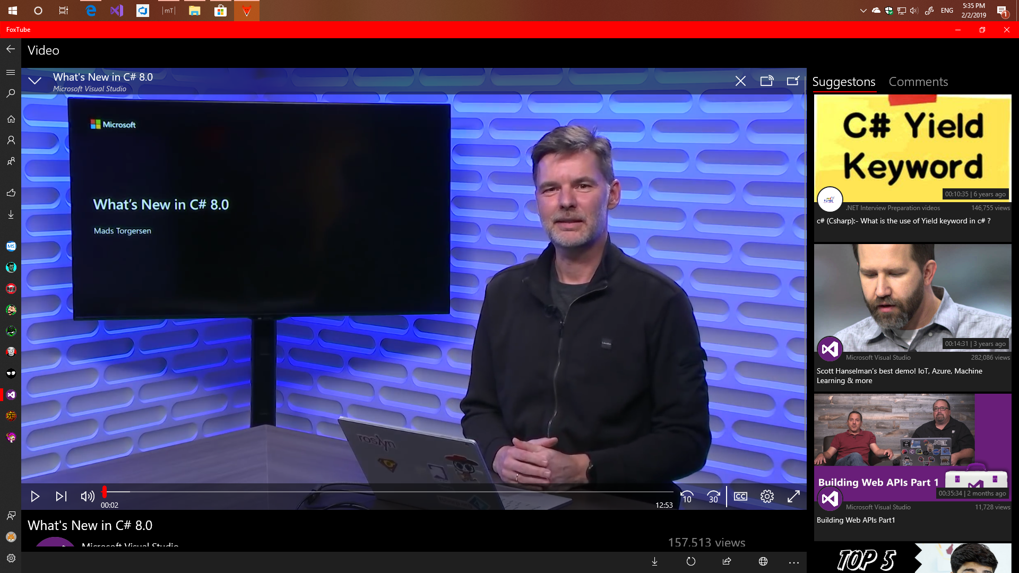Viewport: 1019px width, 573px height.
Task: Open video quality settings gear
Action: pos(767,497)
